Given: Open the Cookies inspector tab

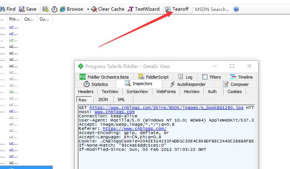Looking at the screenshot, I should 235,92.
